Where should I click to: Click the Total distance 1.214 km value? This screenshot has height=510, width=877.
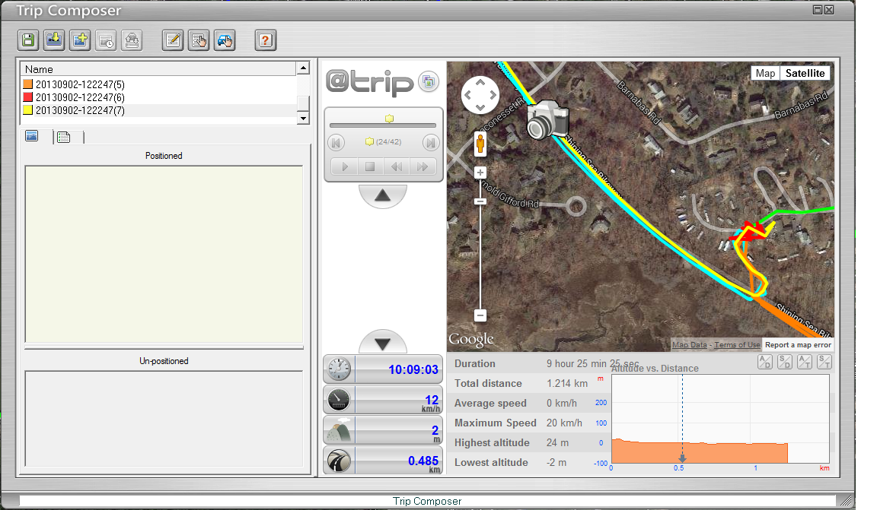point(567,383)
